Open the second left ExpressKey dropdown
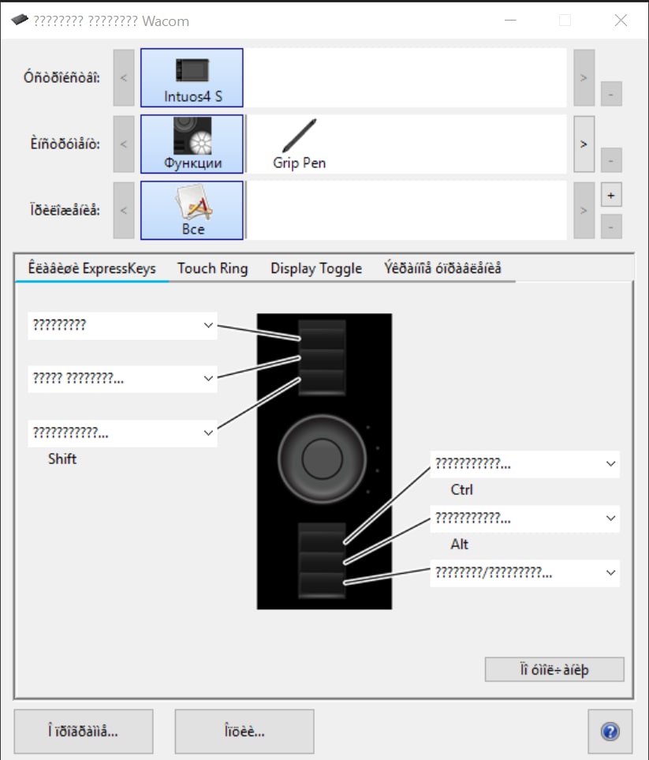649x760 pixels. [122, 379]
